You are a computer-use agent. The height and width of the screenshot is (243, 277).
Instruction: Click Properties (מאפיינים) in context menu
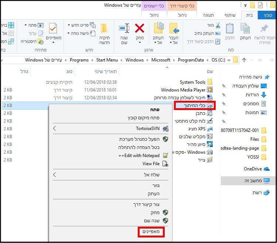point(151,232)
